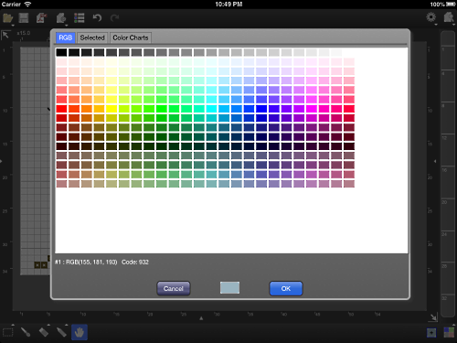Switch to the Color Charts tab
The image size is (457, 343).
pos(131,38)
